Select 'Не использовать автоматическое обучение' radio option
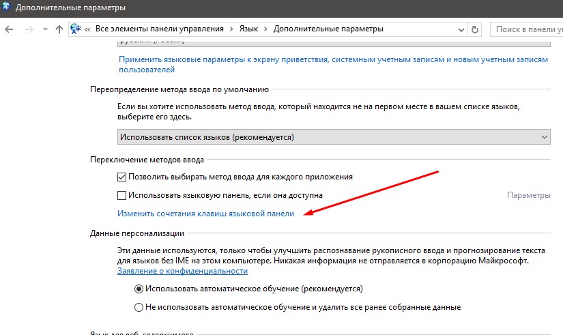The height and width of the screenshot is (335, 563). [139, 307]
